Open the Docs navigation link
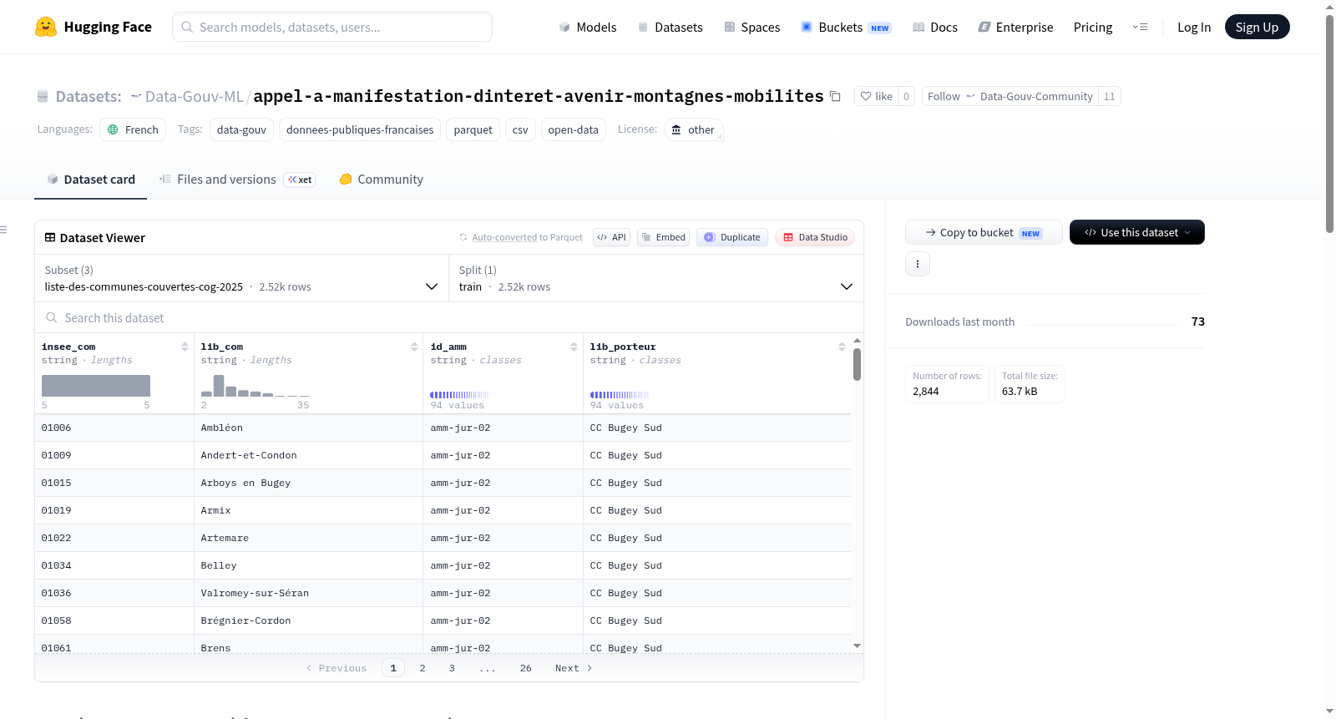1336x719 pixels. pos(935,28)
